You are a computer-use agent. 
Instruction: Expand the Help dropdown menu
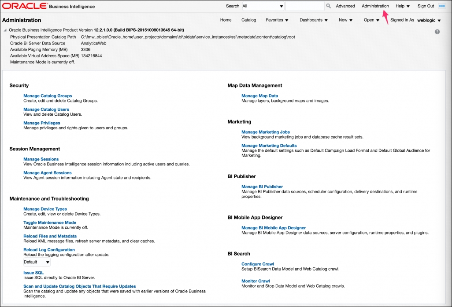click(403, 6)
